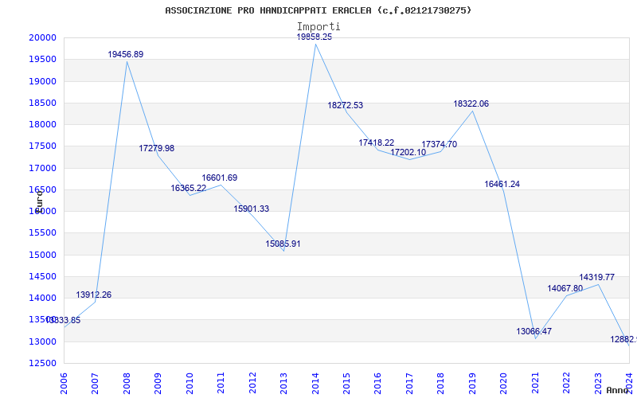
Task: Click x-axis year 2013
Action: tap(283, 383)
